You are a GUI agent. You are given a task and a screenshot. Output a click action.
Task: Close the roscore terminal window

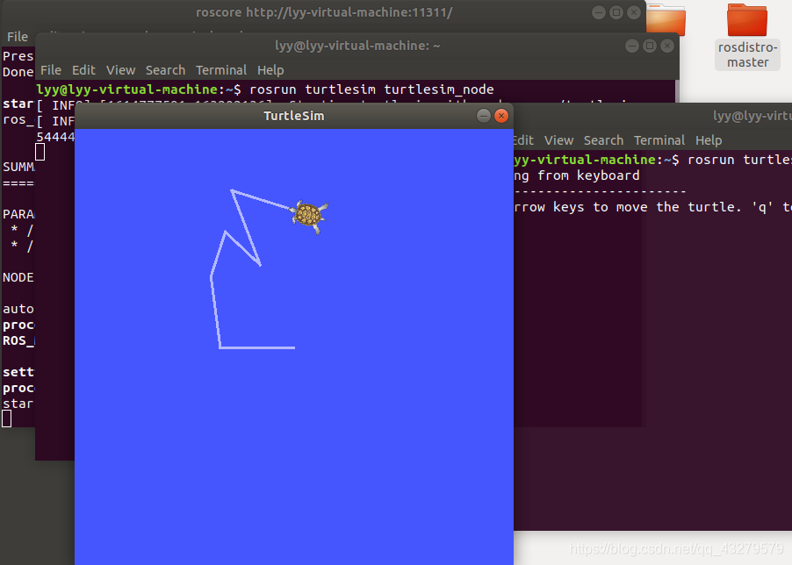click(x=634, y=12)
